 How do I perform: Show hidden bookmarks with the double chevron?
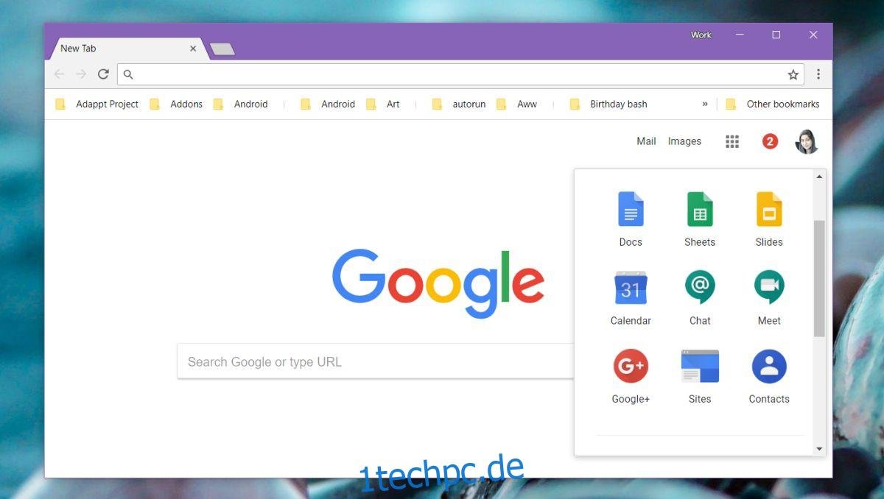(705, 105)
